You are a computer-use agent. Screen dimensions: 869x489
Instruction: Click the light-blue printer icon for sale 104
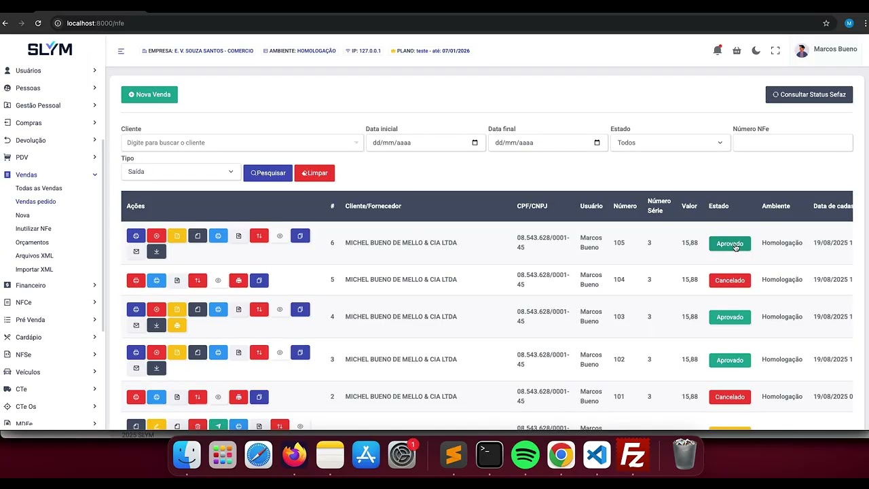click(156, 280)
